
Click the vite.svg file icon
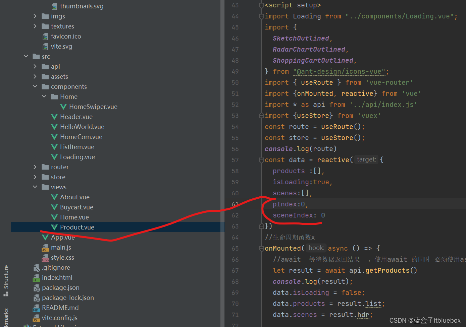pos(45,47)
